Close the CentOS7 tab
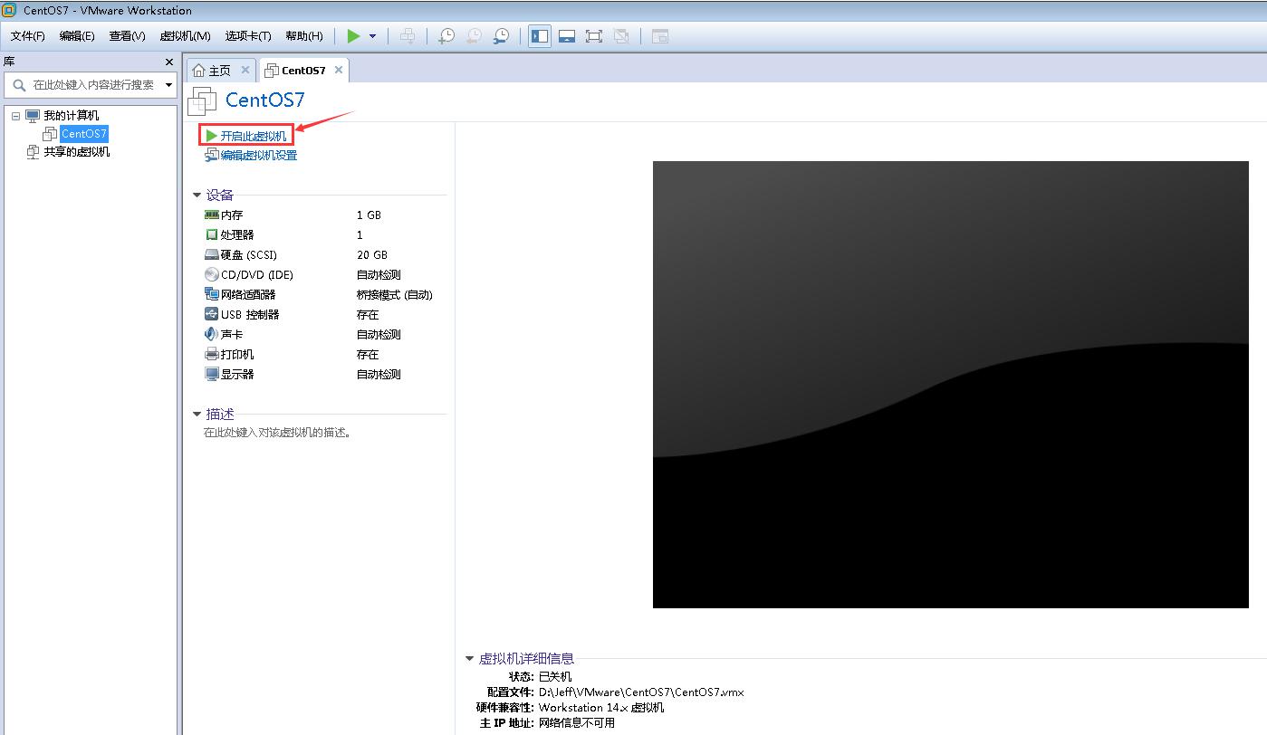 [x=339, y=70]
